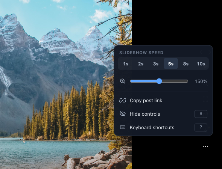Click the H shortcut key badge

click(x=201, y=114)
